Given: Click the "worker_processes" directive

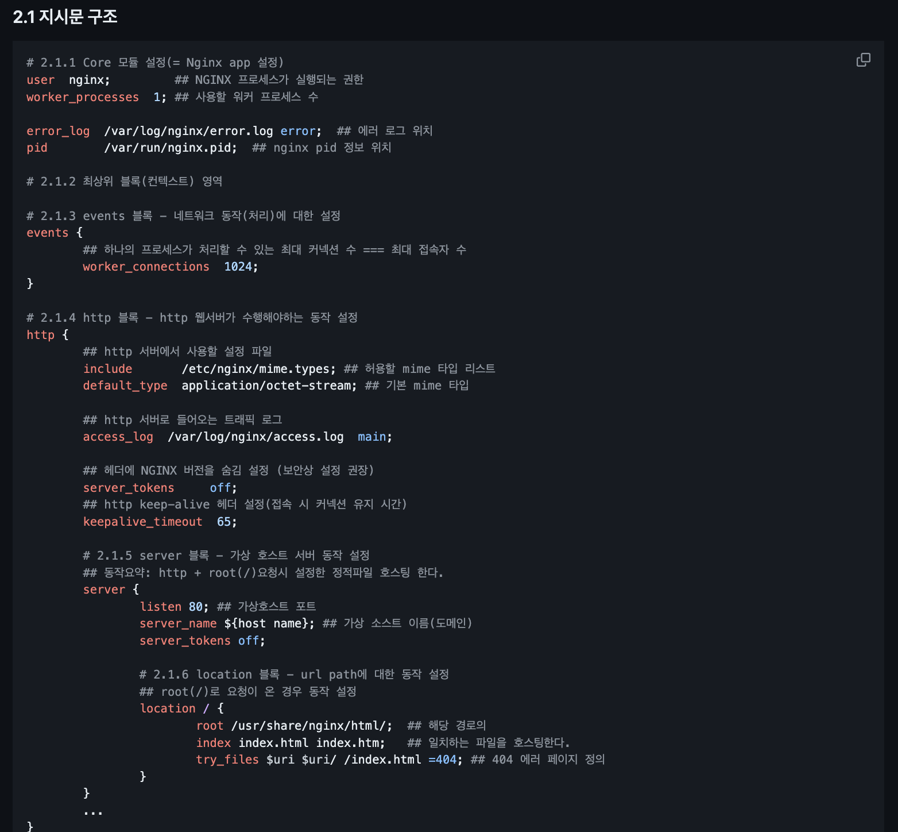Looking at the screenshot, I should [83, 97].
